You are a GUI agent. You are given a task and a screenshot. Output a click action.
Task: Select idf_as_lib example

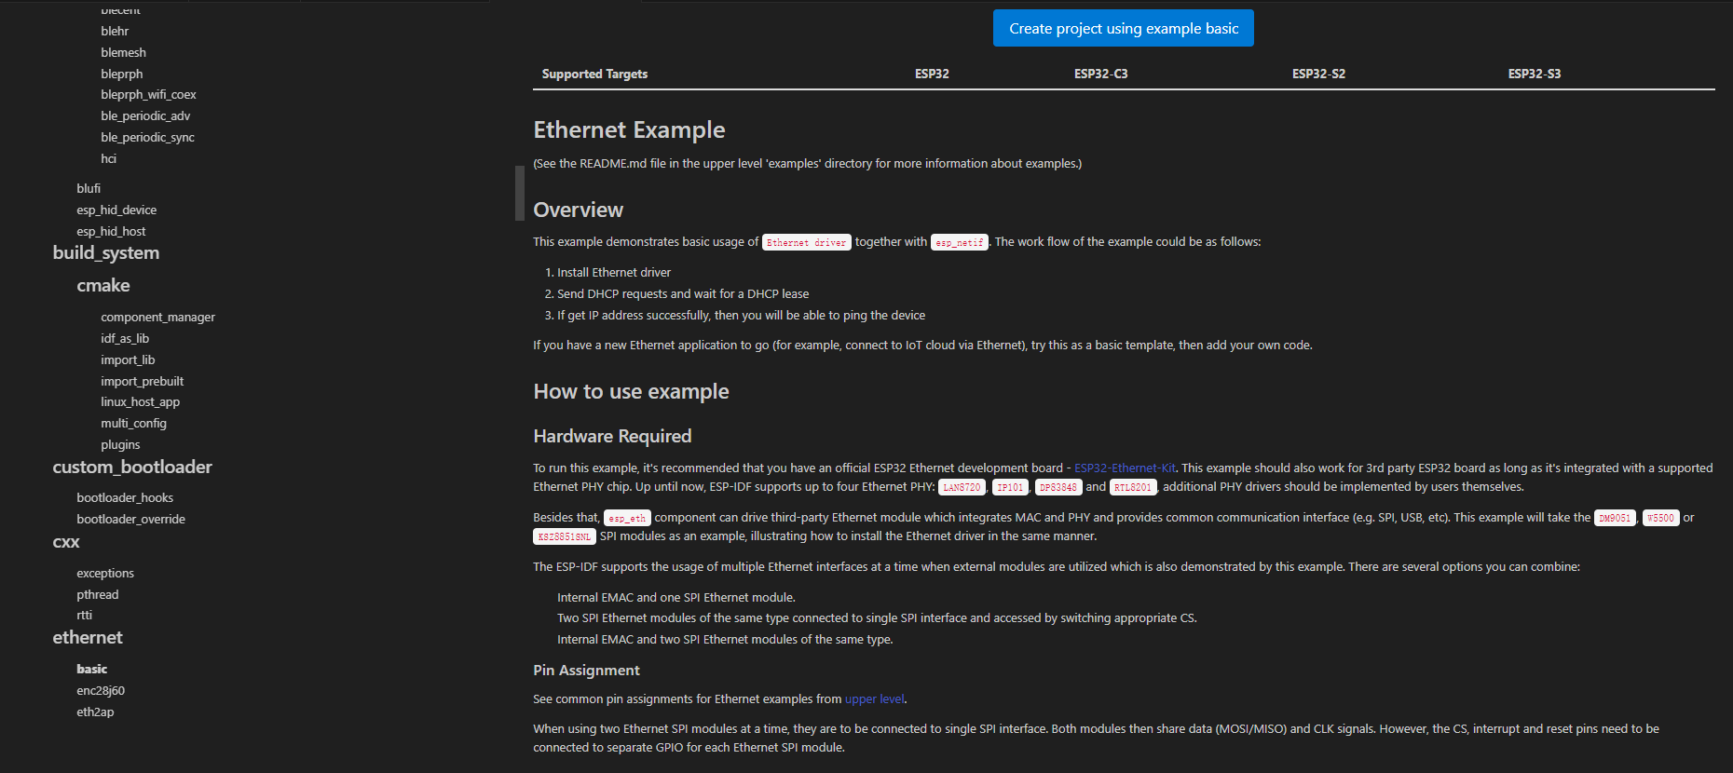[125, 339]
